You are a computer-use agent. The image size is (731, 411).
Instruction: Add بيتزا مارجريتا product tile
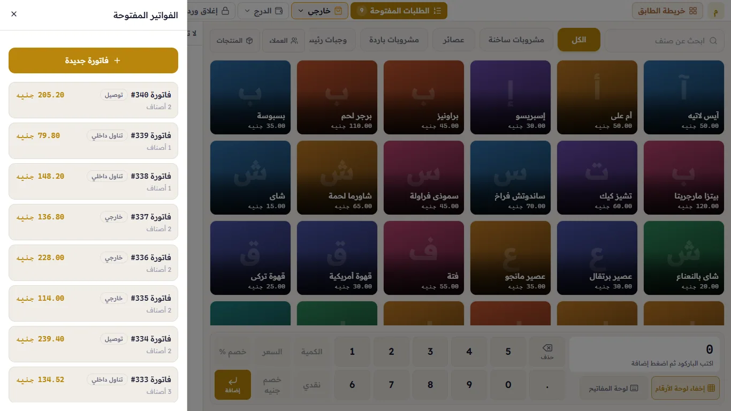(683, 178)
